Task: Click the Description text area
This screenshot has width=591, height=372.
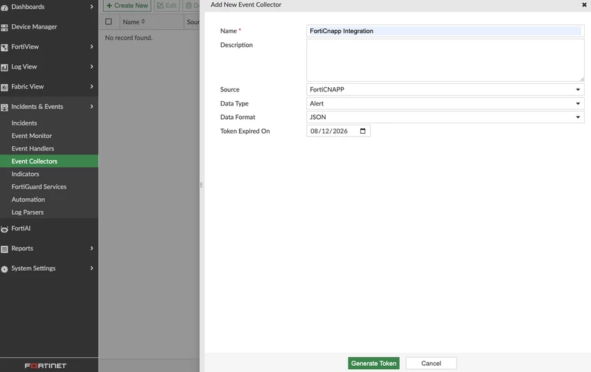Action: (445, 60)
